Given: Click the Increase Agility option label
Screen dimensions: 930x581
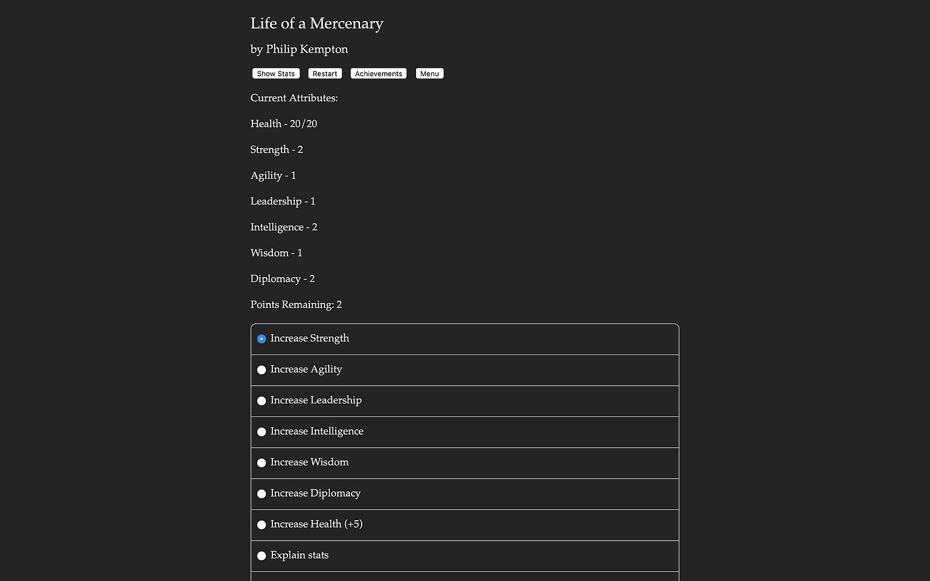Looking at the screenshot, I should click(306, 370).
